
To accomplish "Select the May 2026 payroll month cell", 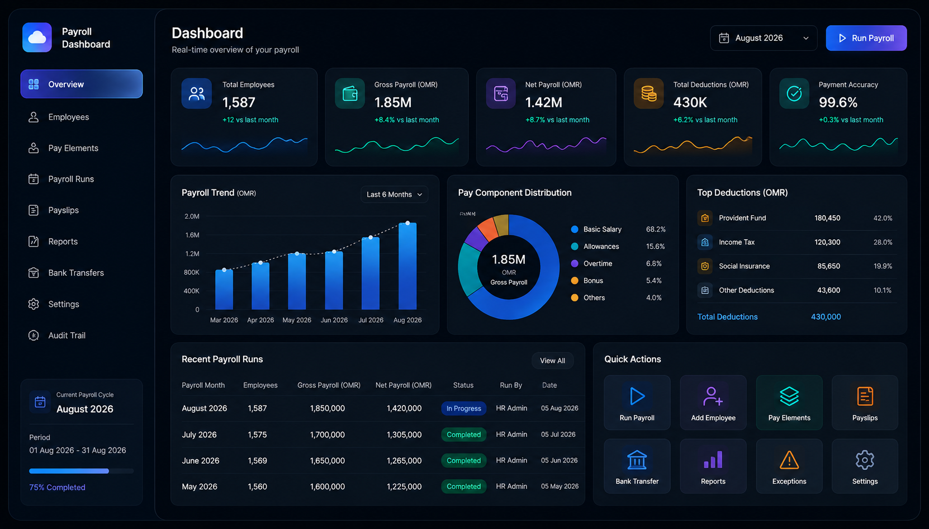I will (200, 487).
